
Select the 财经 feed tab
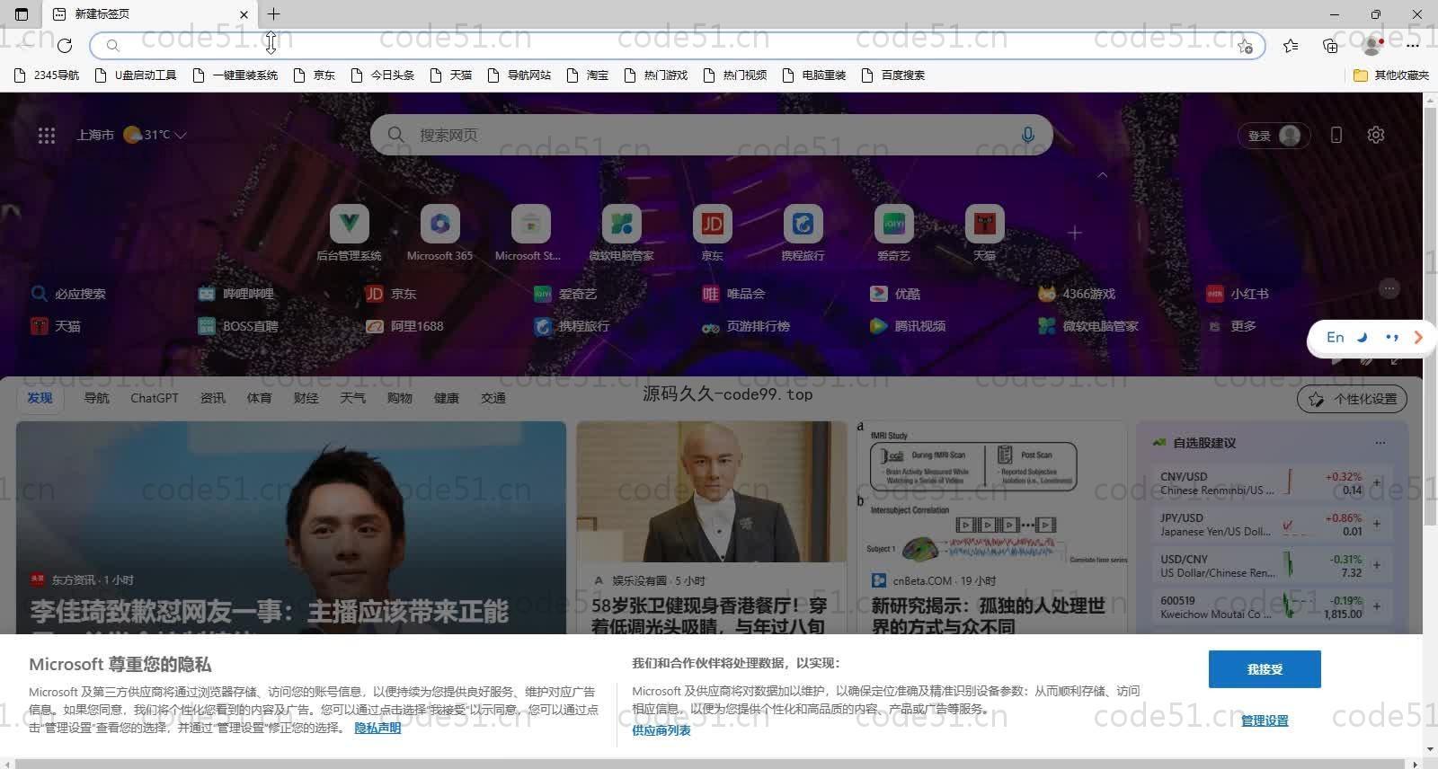tap(306, 398)
